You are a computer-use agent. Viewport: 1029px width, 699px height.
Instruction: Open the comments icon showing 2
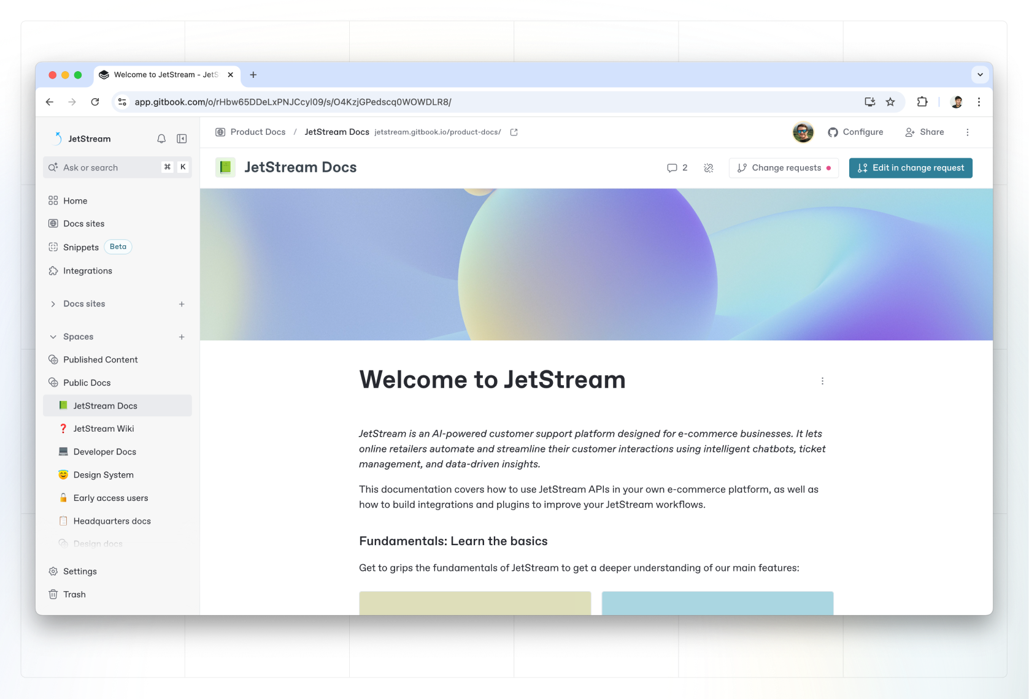click(x=677, y=168)
